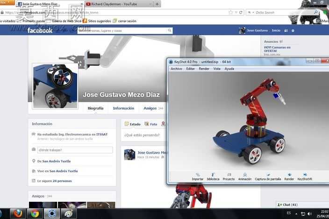Switch to the Biografía tab
329x219 pixels.
point(95,108)
